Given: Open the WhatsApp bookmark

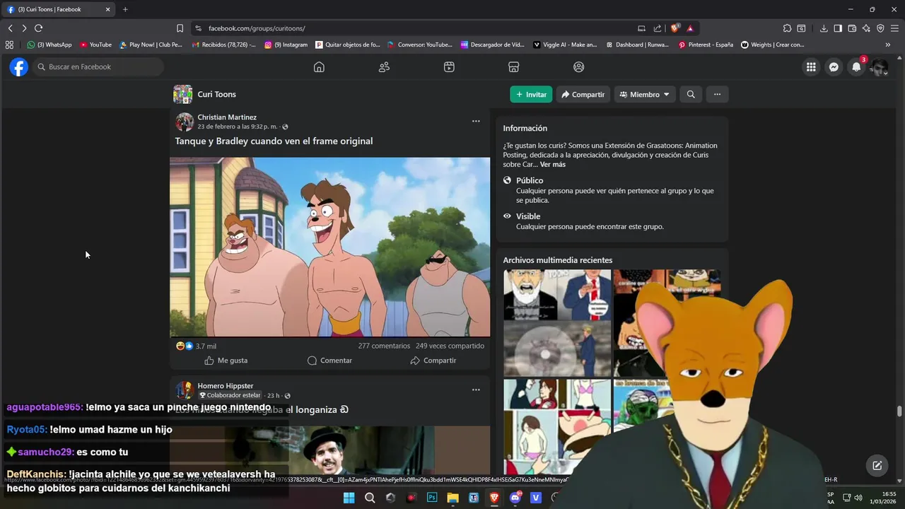Looking at the screenshot, I should 49,45.
